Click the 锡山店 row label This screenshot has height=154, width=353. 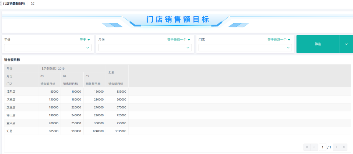click(11, 115)
